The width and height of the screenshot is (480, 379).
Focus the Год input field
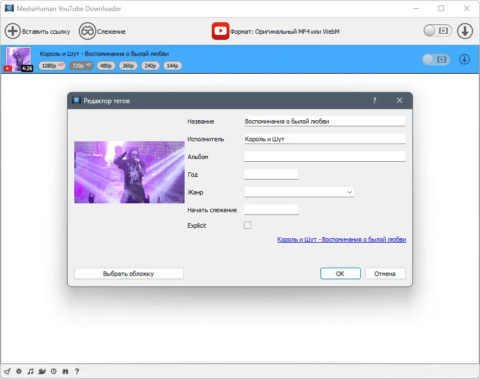tap(271, 174)
